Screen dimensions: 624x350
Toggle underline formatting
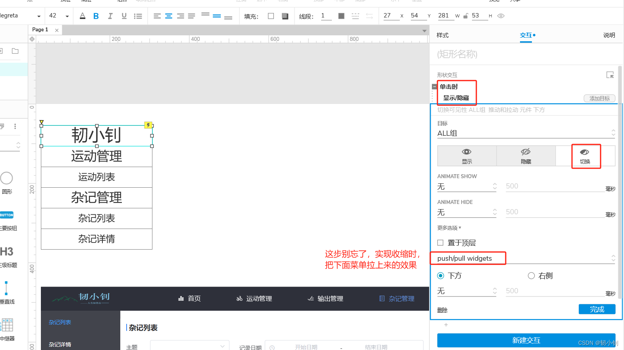tap(124, 16)
